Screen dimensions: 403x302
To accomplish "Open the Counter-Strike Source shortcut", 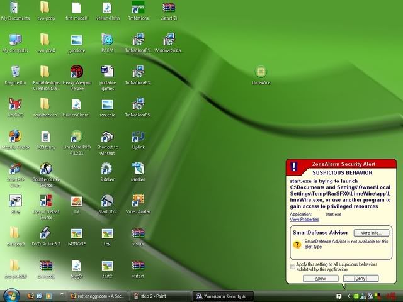I will coord(46,175).
